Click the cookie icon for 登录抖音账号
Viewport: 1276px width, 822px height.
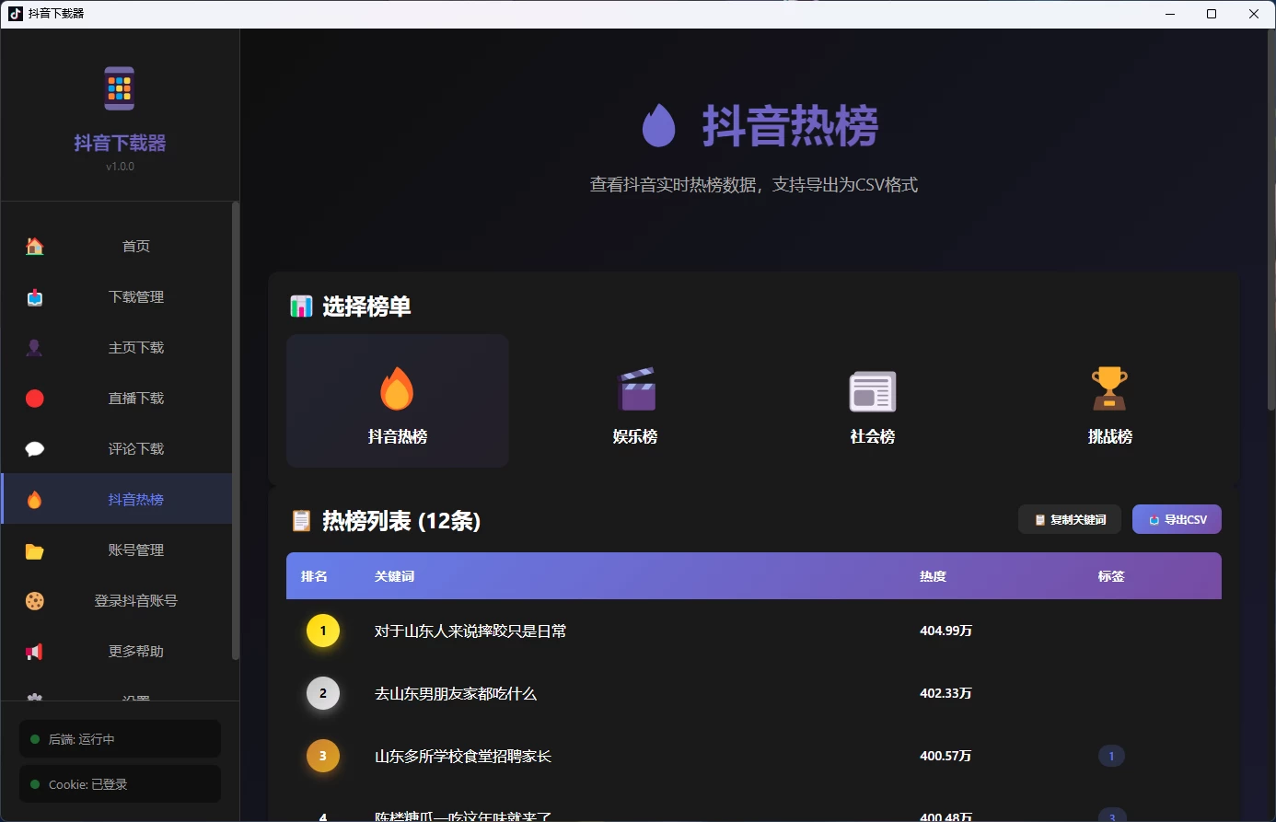34,600
